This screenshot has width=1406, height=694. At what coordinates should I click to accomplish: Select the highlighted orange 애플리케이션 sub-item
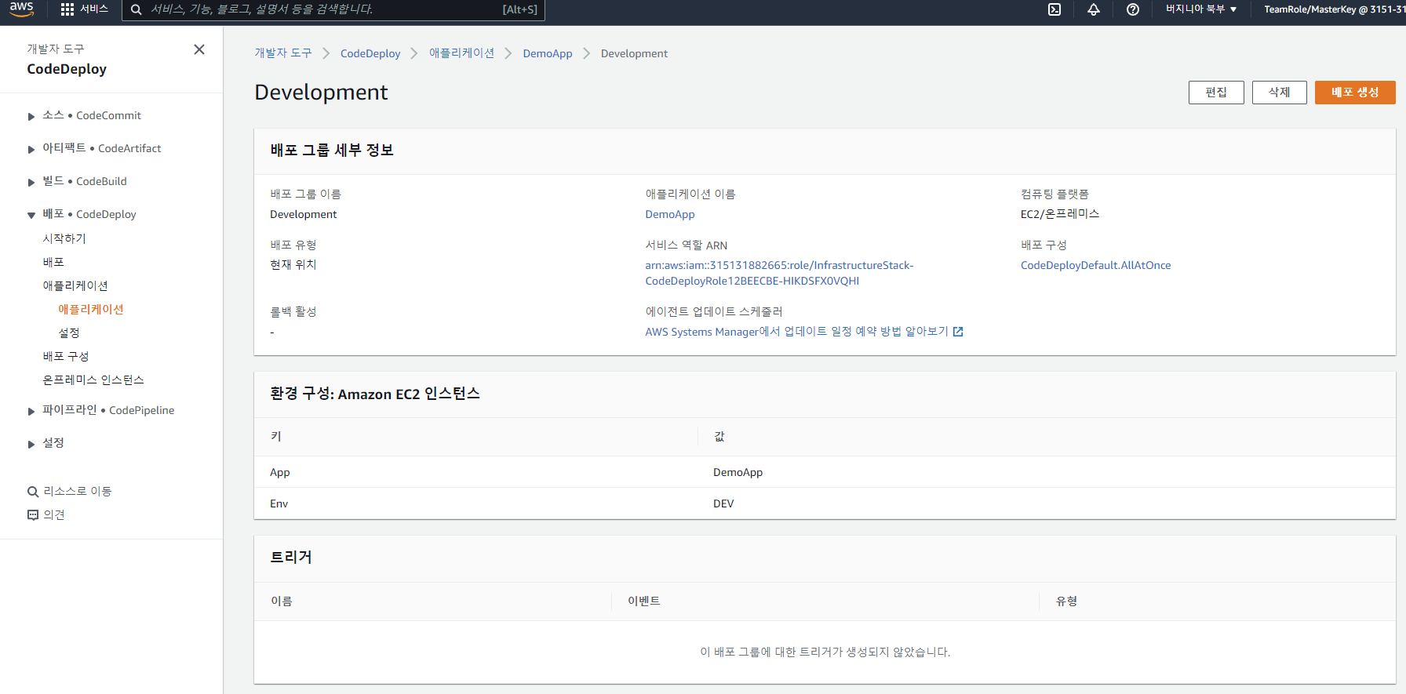(91, 309)
